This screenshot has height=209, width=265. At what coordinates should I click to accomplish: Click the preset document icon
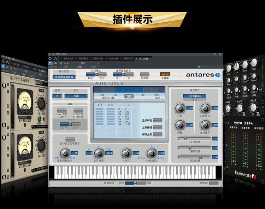61,63
